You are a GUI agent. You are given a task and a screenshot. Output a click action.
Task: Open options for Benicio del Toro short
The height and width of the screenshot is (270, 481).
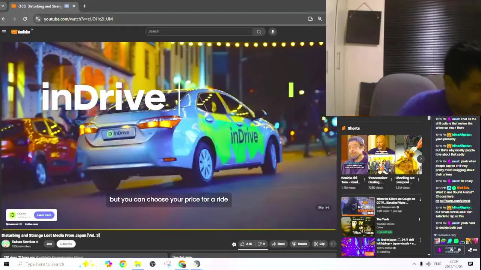point(364,180)
